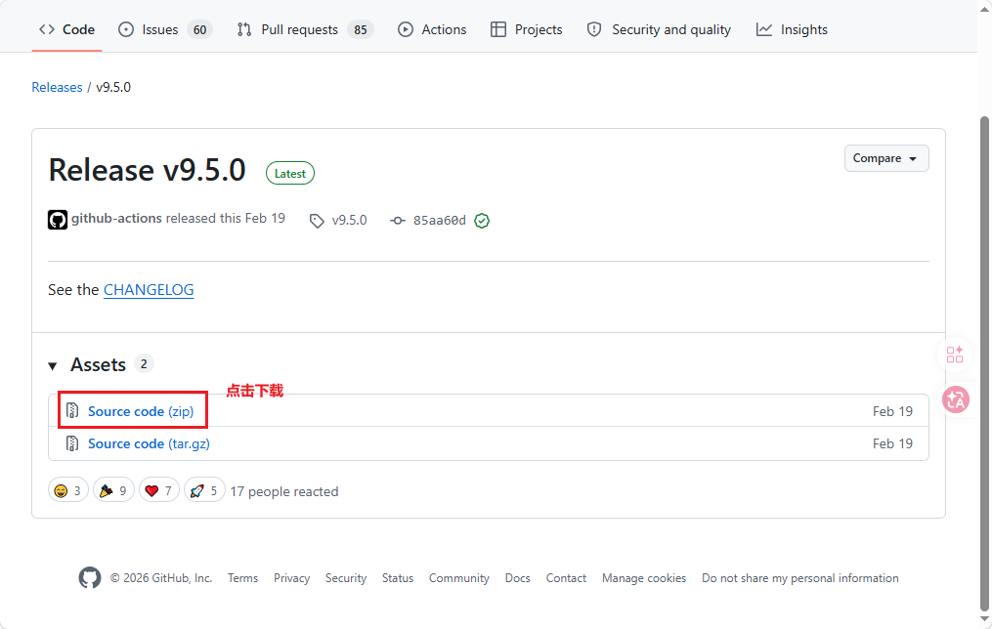Screen dimensions: 992x629
Task: Click the tag icon beside v9.5.0
Action: [x=317, y=221]
